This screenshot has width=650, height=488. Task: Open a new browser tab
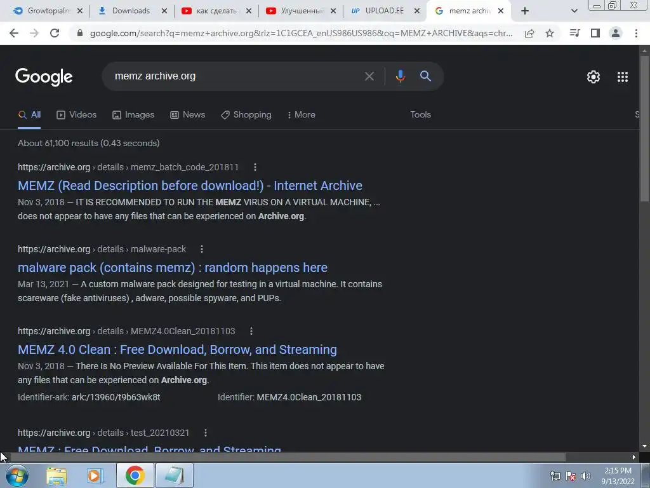525,11
